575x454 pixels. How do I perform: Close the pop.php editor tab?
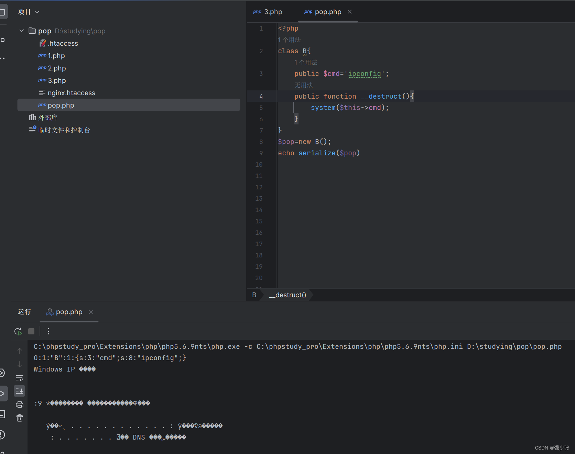point(350,12)
